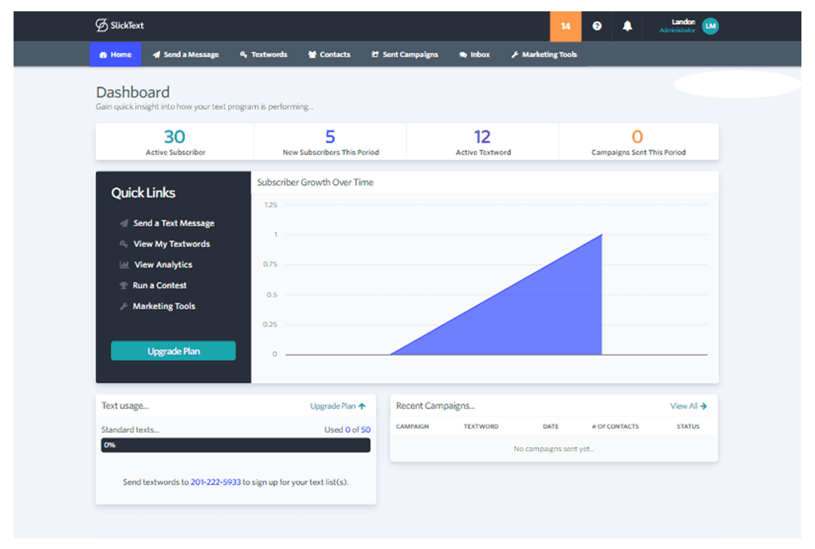This screenshot has height=549, width=815.
Task: Open View Analytics from Quick Links
Action: [x=165, y=264]
